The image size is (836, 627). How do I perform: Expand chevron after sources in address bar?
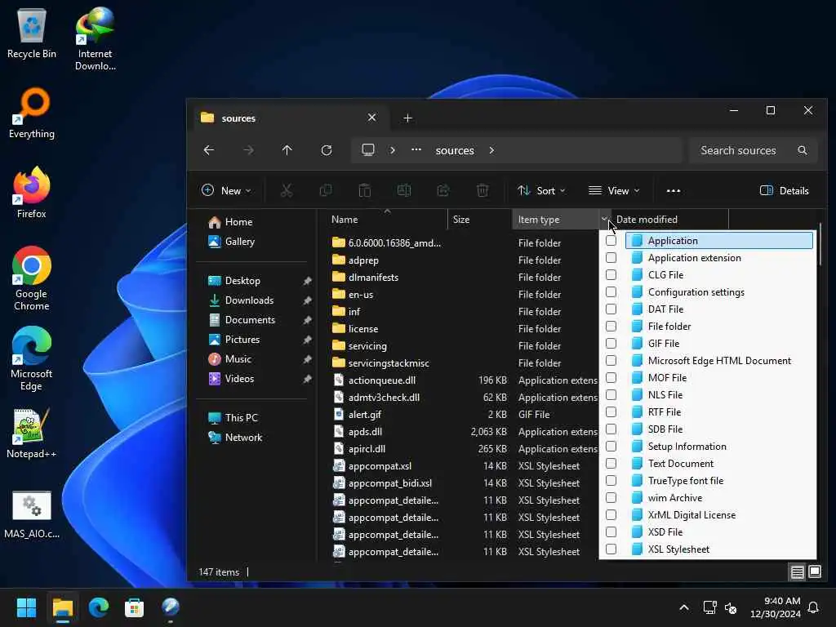point(491,150)
